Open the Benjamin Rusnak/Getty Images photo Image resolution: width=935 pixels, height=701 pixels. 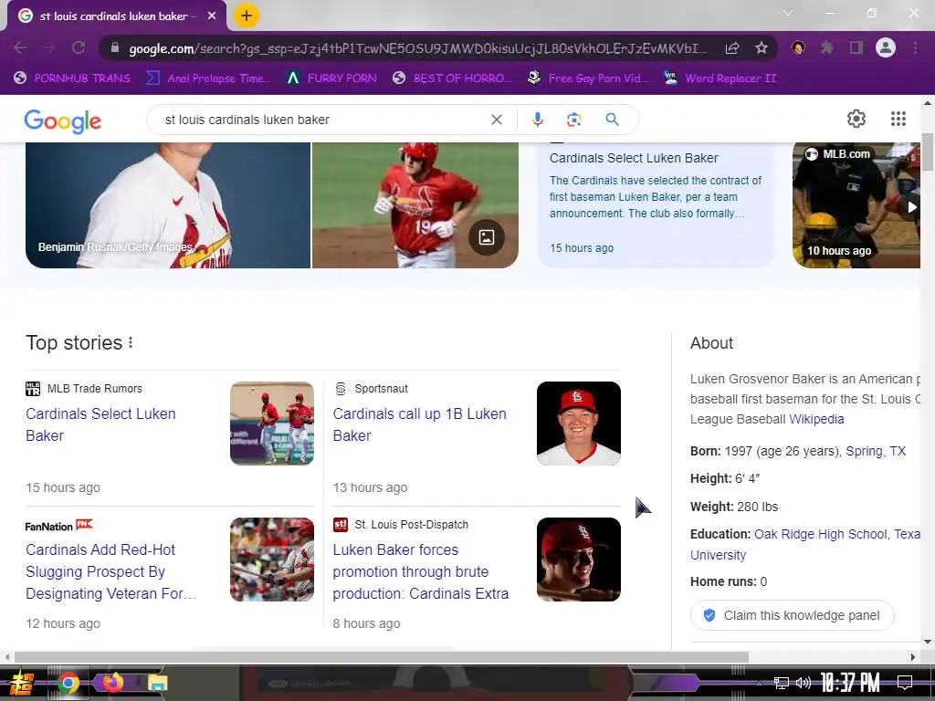(168, 205)
